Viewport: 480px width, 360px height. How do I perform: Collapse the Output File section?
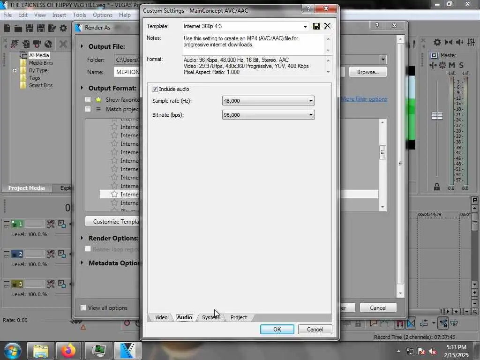[x=82, y=46]
